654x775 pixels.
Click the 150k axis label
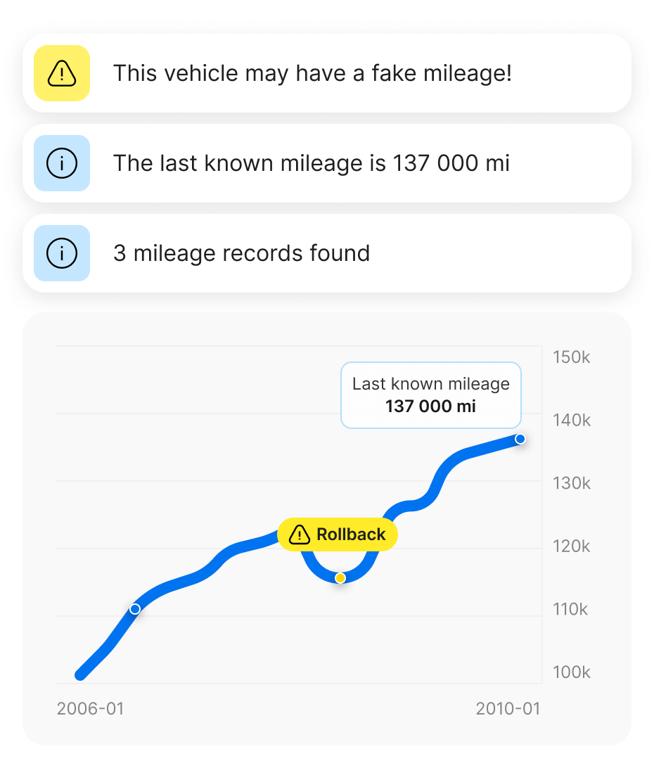click(x=571, y=357)
